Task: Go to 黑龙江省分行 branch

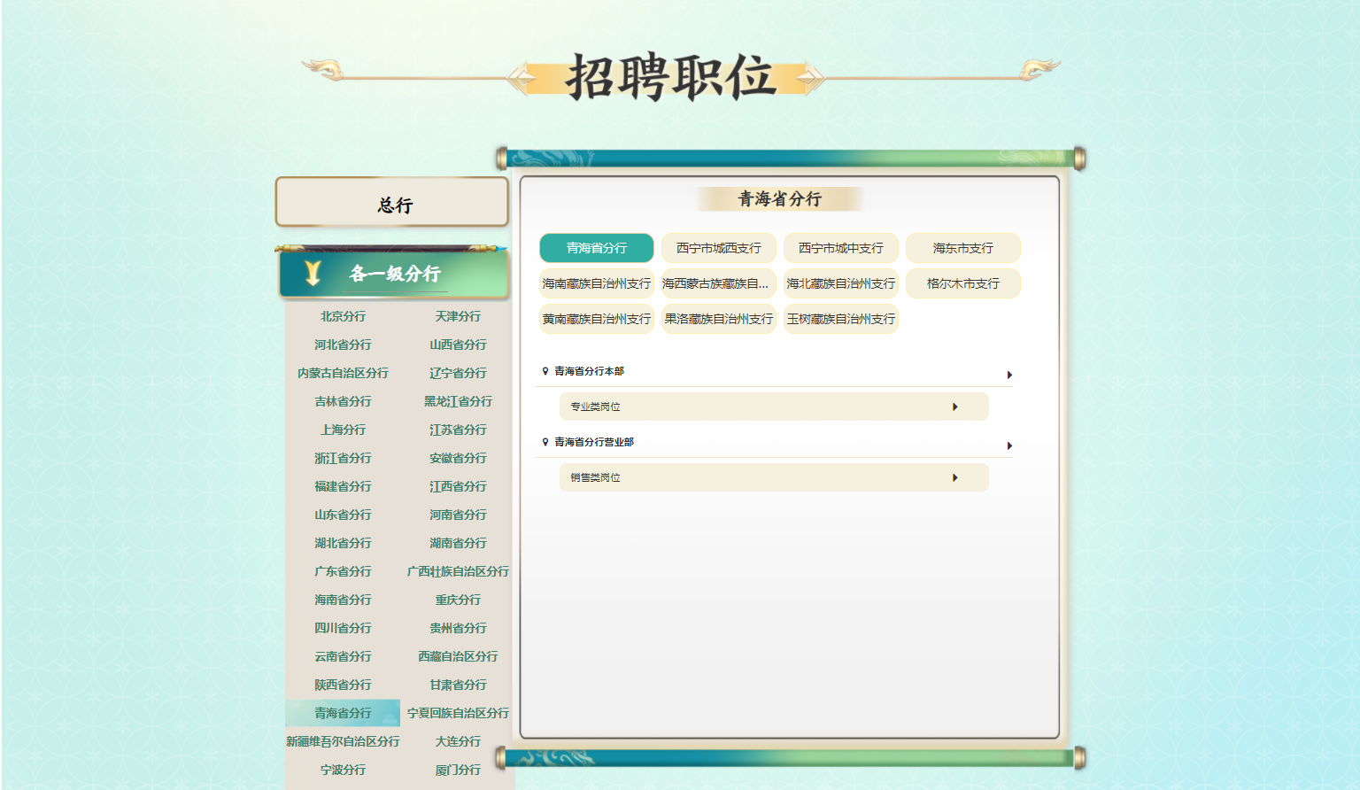Action: click(x=458, y=401)
